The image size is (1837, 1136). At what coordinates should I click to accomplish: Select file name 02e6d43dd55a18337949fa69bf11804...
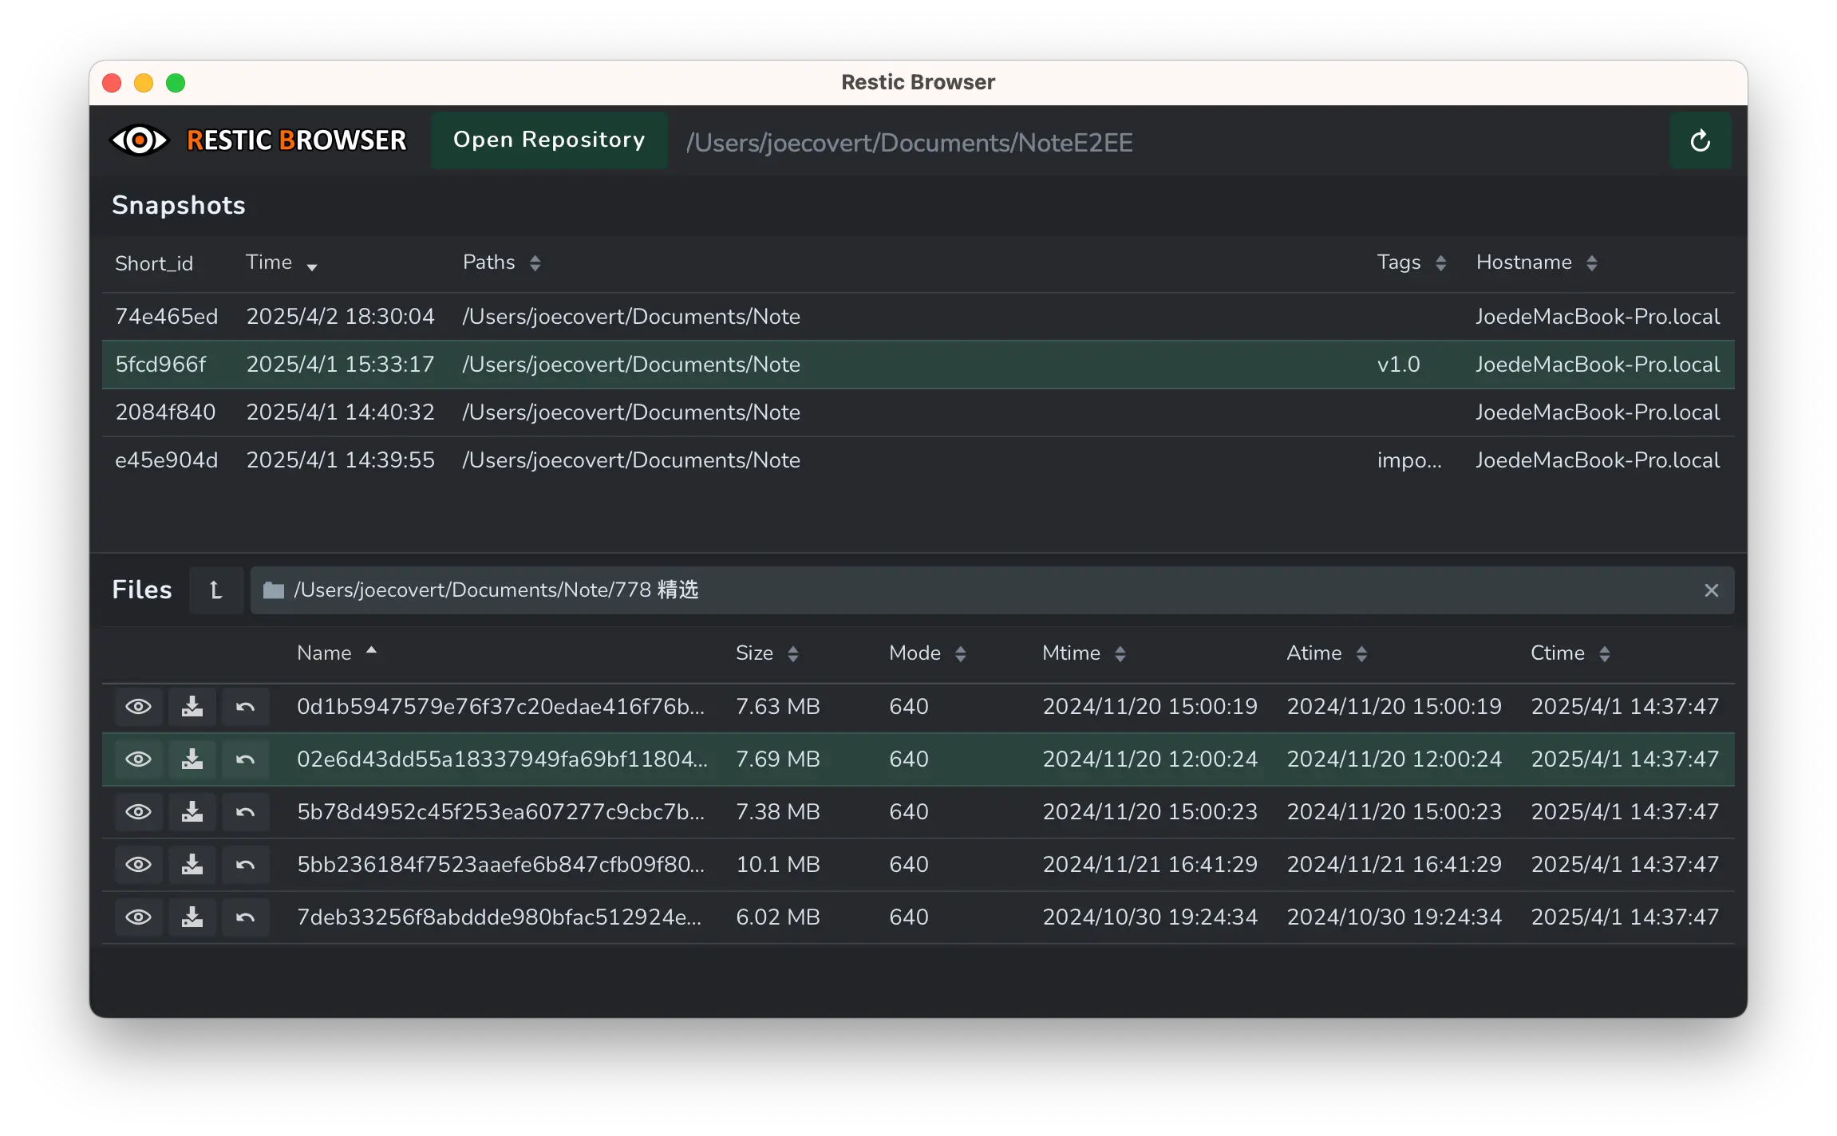coord(502,759)
